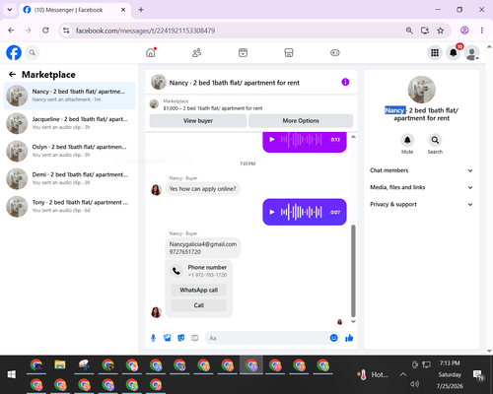493x394 pixels.
Task: Open the Facebook search magnifier
Action: point(33,52)
